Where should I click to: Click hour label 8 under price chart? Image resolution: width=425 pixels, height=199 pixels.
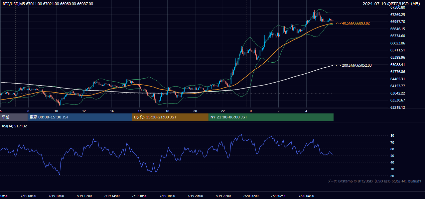[x=28, y=111]
